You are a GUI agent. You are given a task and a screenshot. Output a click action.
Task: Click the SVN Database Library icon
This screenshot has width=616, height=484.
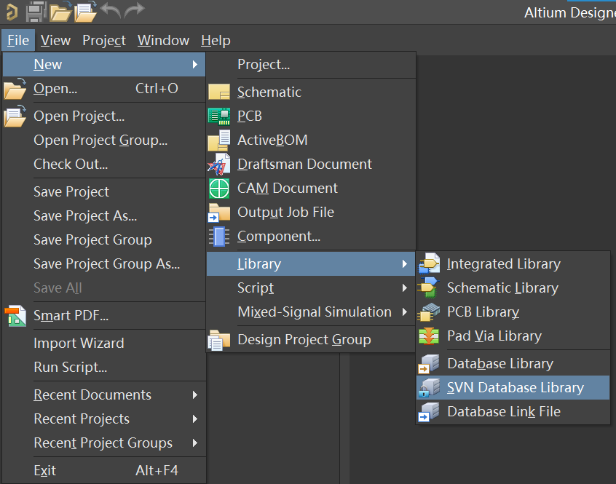pos(429,388)
